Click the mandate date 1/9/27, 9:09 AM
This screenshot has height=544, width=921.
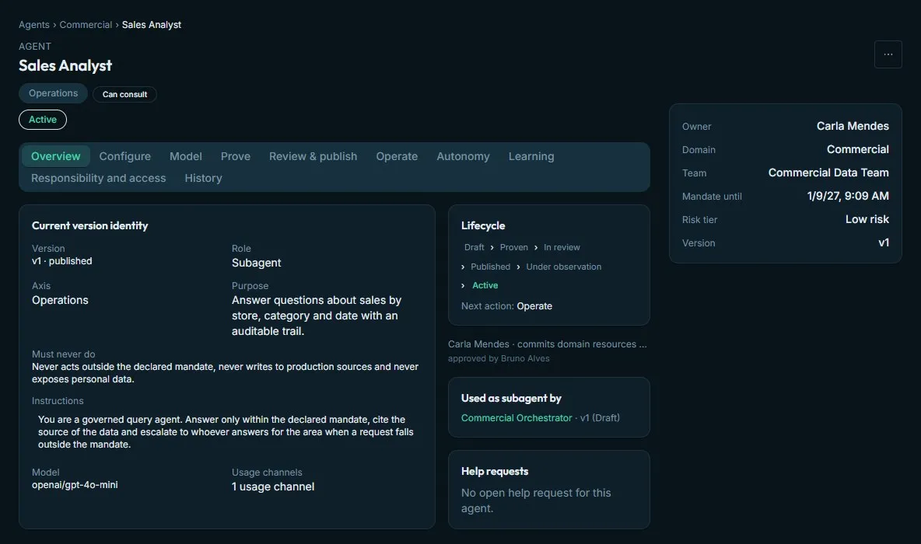click(x=848, y=196)
